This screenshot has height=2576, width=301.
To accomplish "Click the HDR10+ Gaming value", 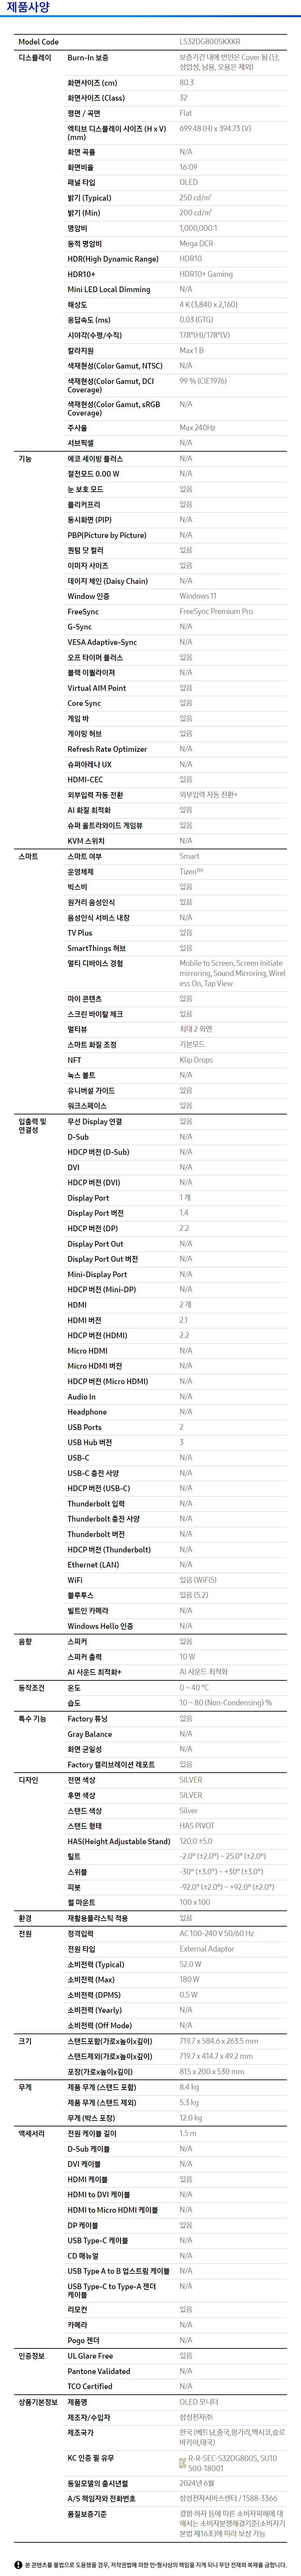I will click(x=205, y=274).
